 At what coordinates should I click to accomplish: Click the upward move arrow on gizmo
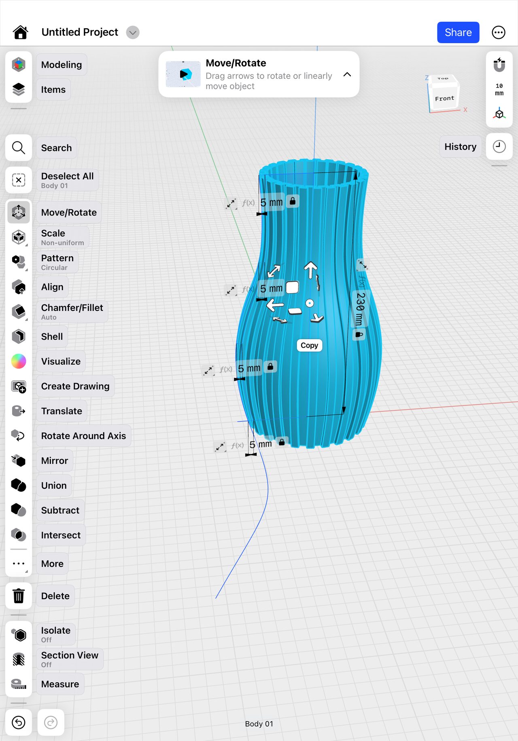(x=311, y=270)
